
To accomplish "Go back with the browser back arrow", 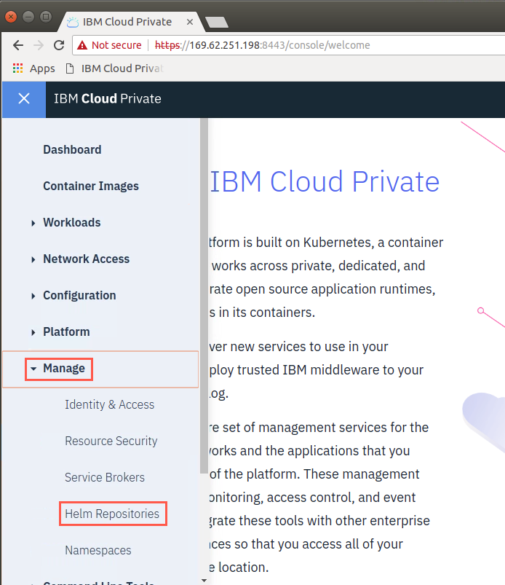I will [18, 45].
